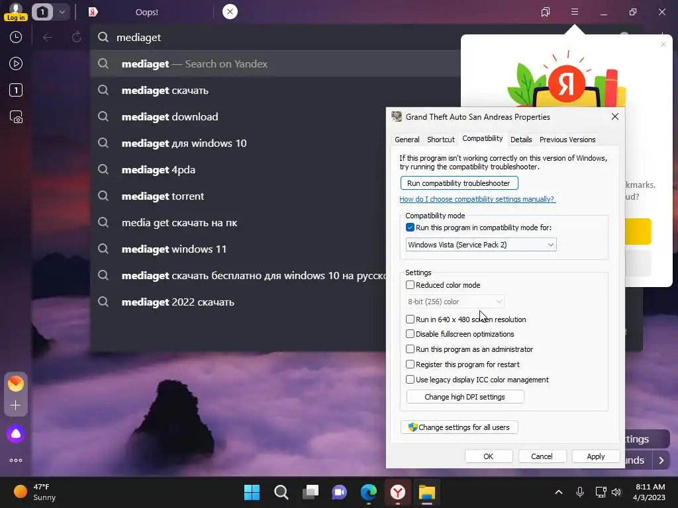This screenshot has width=678, height=508.
Task: Open the history clock icon in sidebar
Action: [x=16, y=37]
